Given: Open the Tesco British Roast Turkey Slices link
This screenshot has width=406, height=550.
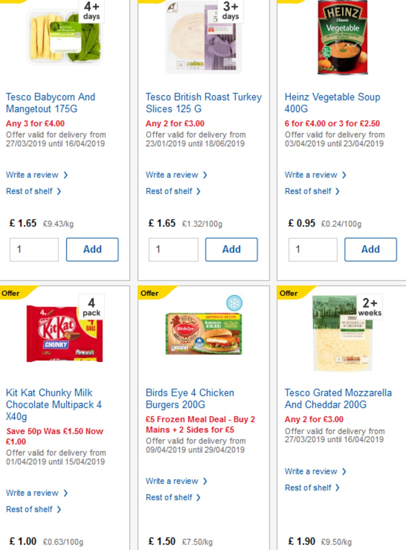Looking at the screenshot, I should (203, 103).
